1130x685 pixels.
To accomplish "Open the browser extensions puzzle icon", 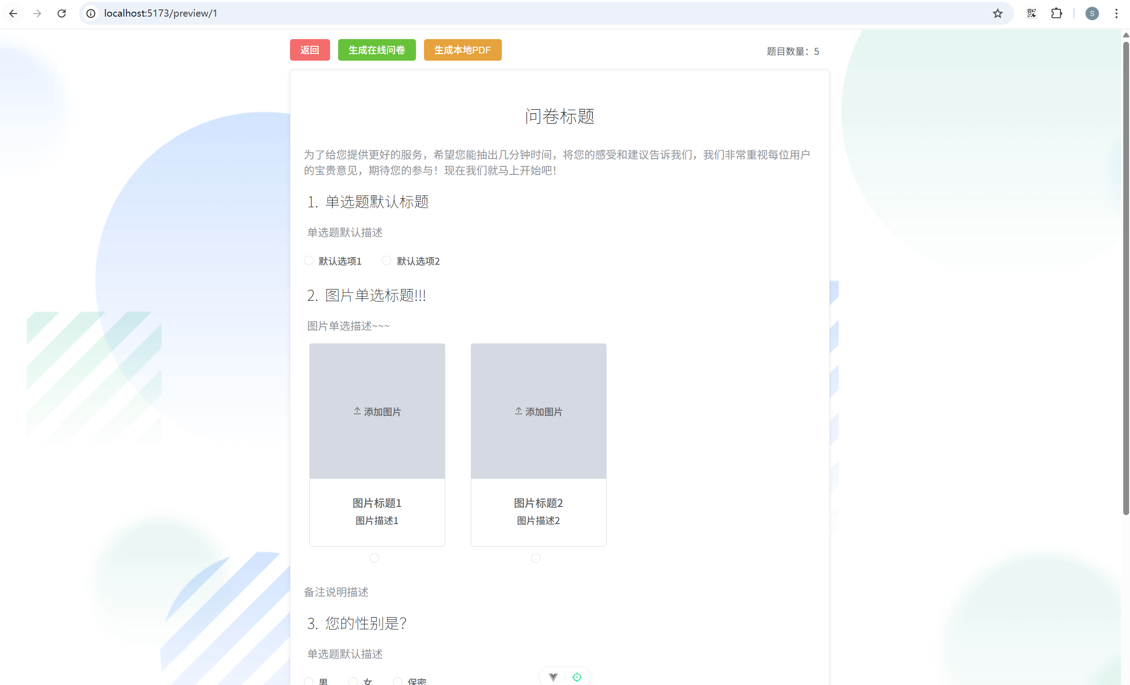I will (1056, 13).
